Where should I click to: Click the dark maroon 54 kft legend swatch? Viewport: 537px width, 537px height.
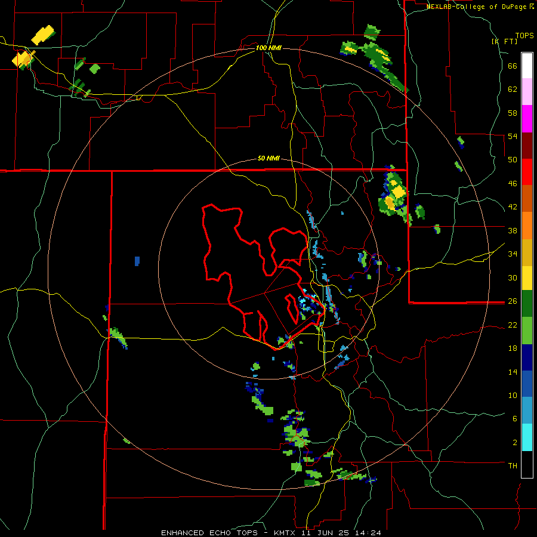(x=527, y=145)
